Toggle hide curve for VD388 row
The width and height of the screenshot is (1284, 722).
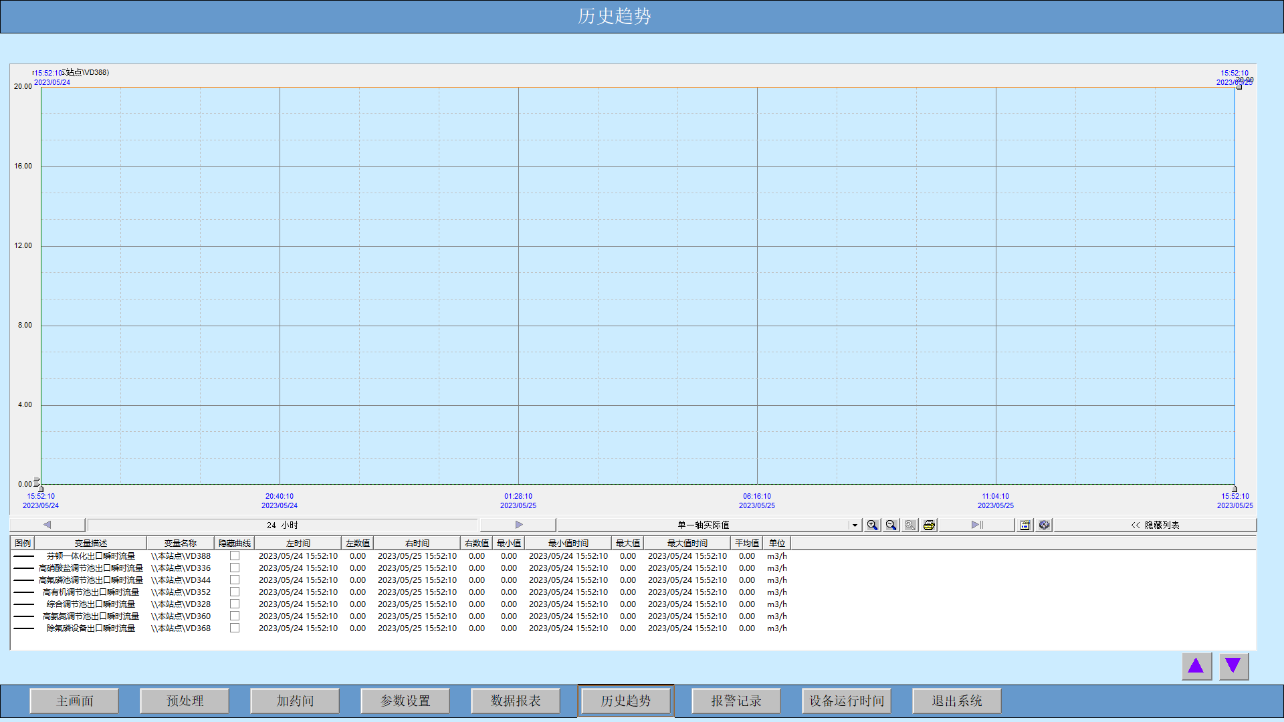[x=235, y=556]
